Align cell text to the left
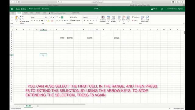 pos(57,20)
